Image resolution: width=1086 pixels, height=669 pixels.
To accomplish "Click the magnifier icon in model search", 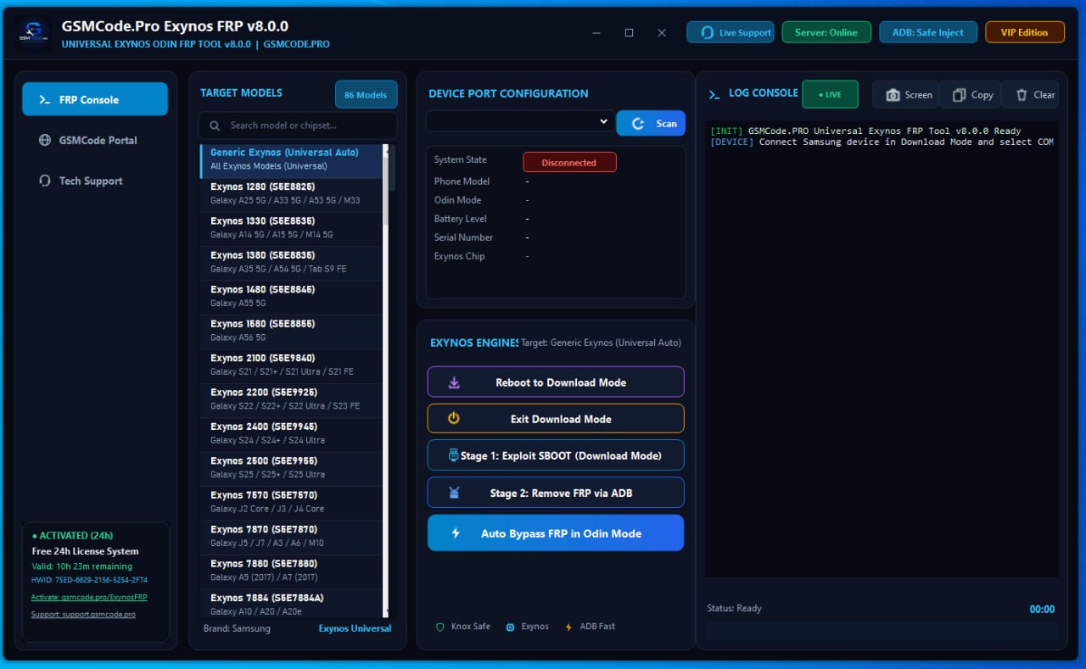I will point(214,125).
